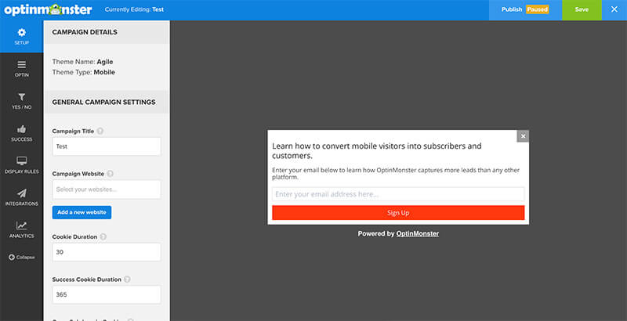The image size is (627, 321).
Task: Save the campaign
Action: coord(582,9)
